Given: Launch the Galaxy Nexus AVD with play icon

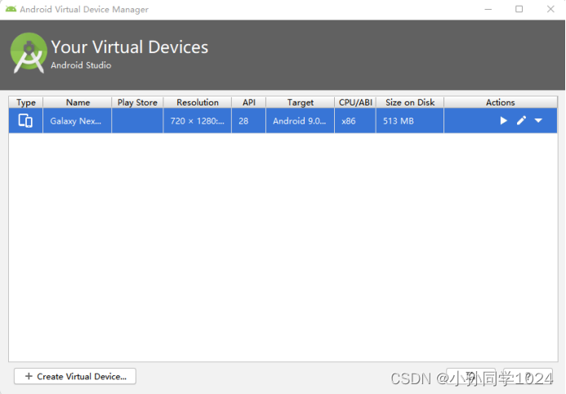Looking at the screenshot, I should 503,121.
